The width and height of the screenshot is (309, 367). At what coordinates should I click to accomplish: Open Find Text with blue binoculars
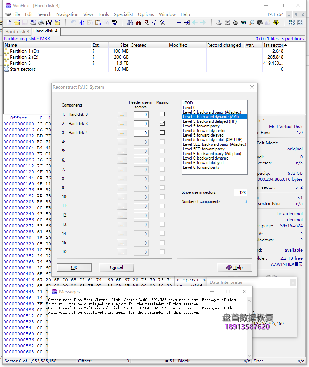(x=130, y=23)
